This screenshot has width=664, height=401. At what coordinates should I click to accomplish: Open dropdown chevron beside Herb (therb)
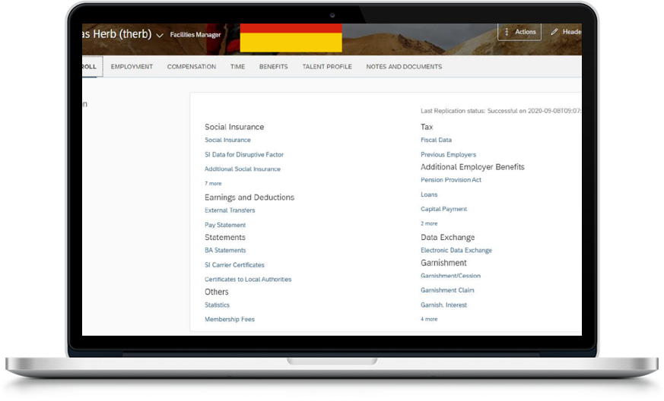[159, 35]
